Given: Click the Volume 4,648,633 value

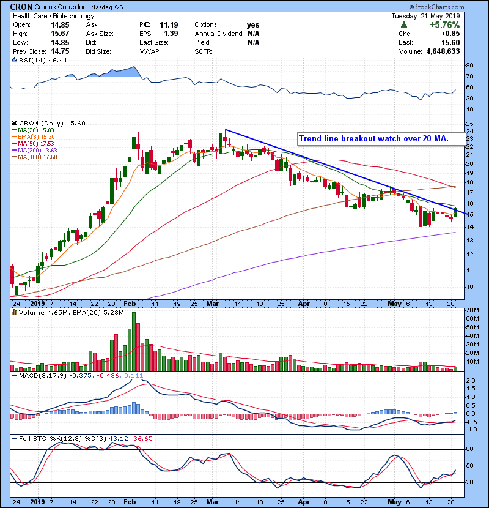Looking at the screenshot, I should click(x=443, y=51).
